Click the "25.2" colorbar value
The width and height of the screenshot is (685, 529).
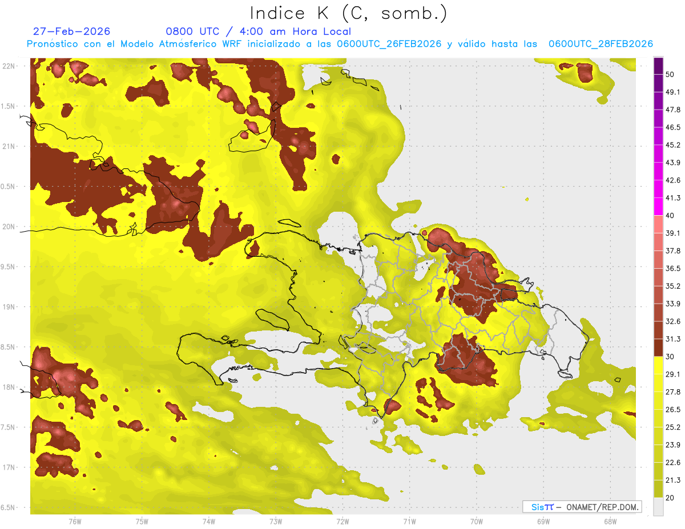pos(673,427)
